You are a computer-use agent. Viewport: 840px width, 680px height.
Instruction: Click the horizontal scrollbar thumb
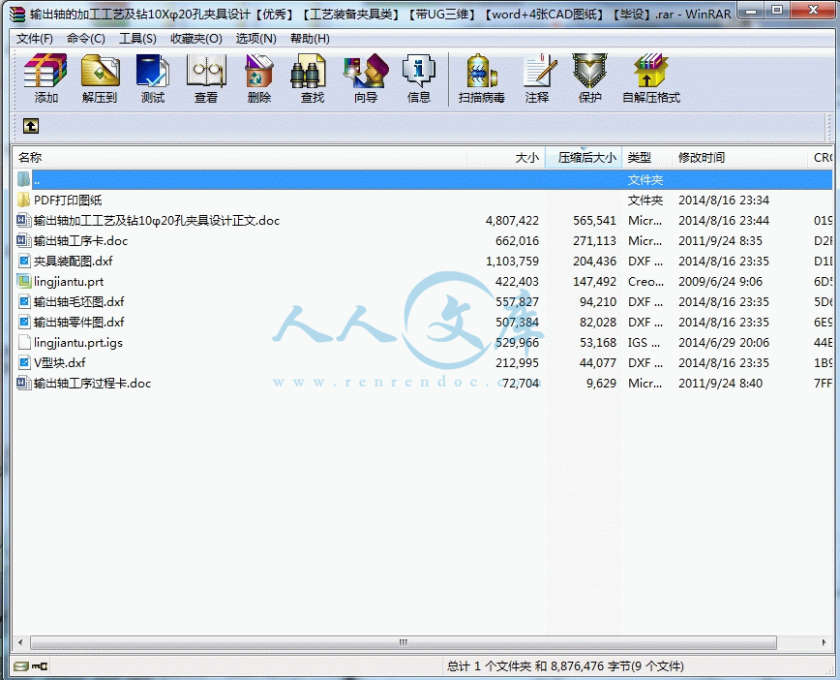coord(404,642)
